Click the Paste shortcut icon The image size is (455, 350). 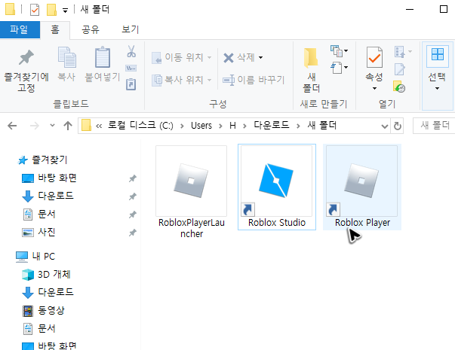[x=131, y=84]
